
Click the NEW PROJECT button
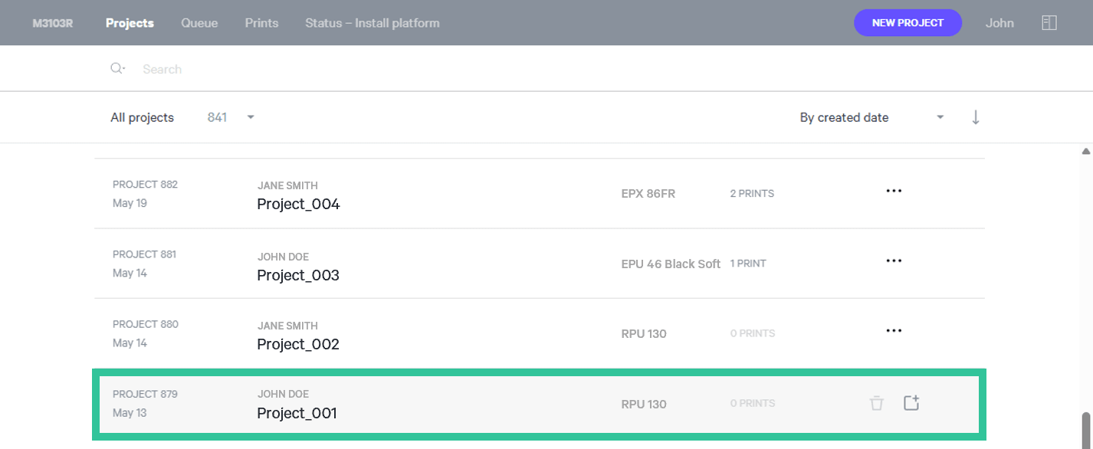(x=908, y=23)
